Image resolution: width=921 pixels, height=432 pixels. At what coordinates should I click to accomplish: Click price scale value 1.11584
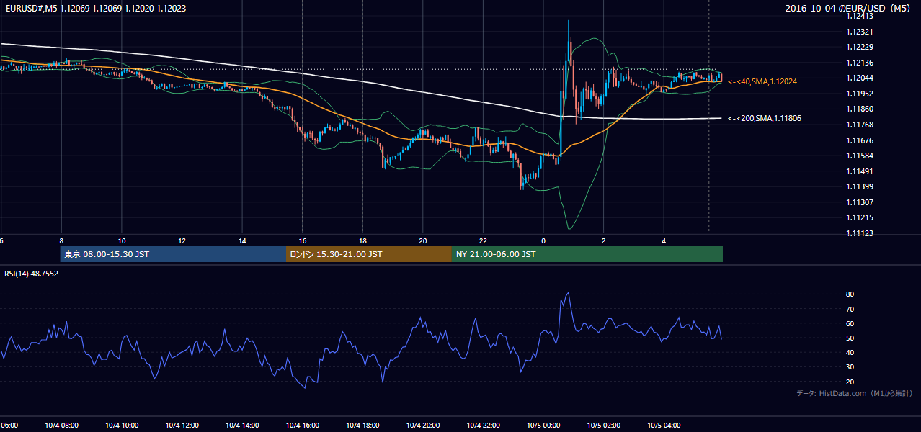(859, 156)
